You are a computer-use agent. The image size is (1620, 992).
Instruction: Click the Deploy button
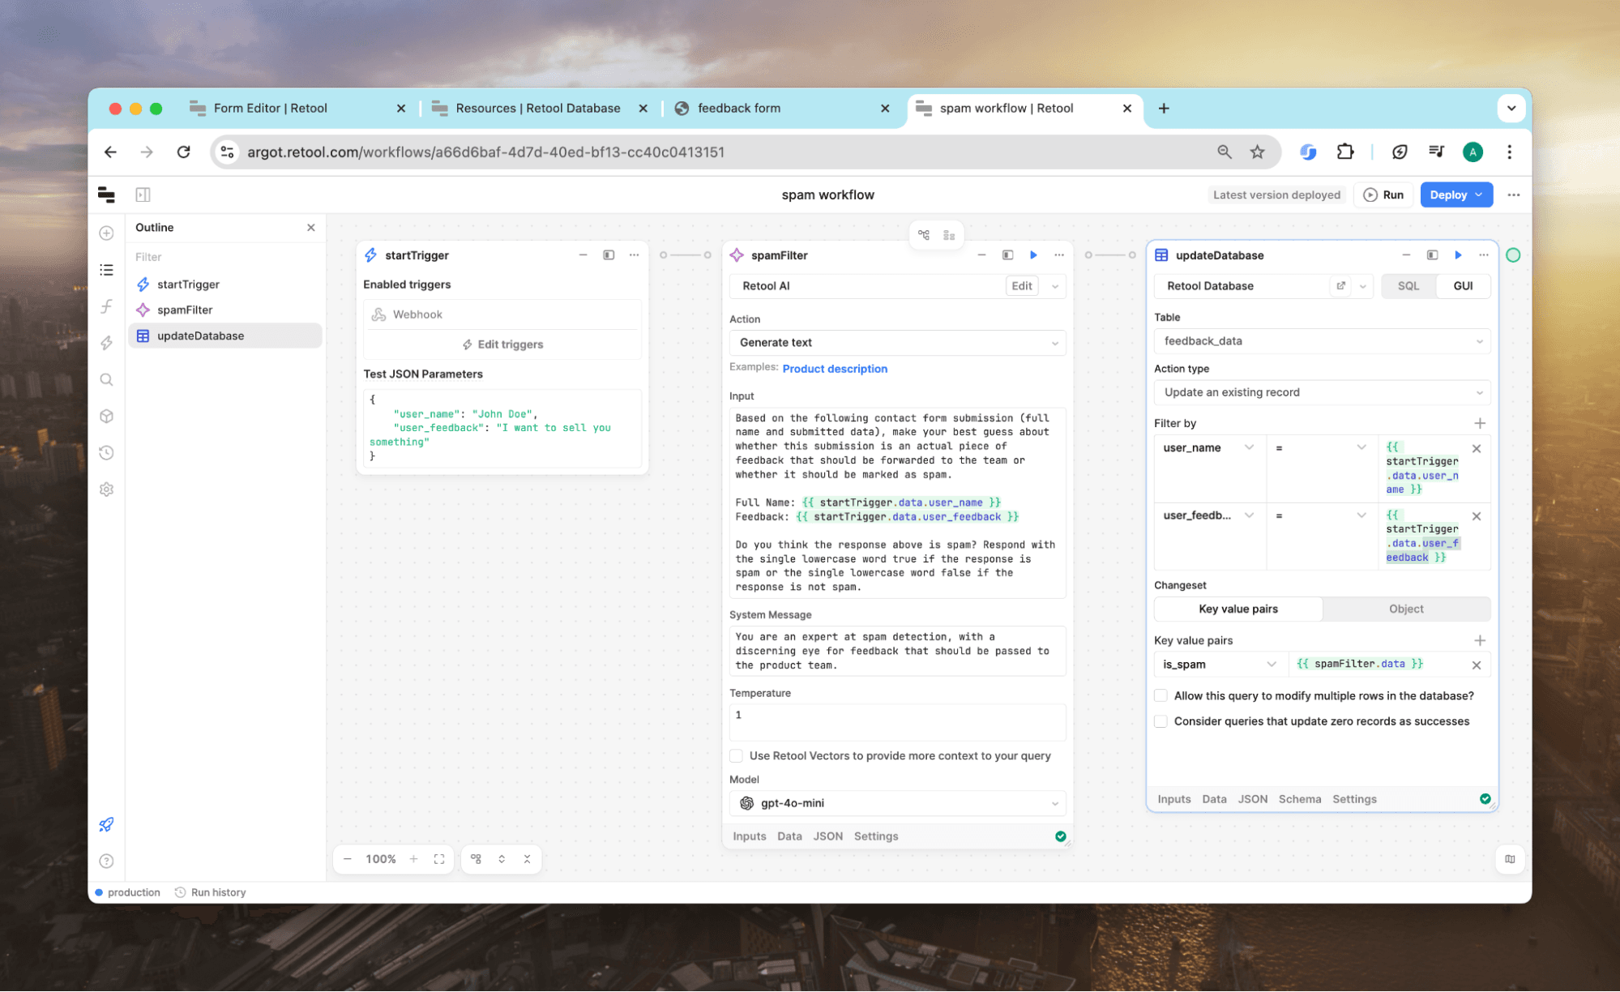click(x=1448, y=195)
